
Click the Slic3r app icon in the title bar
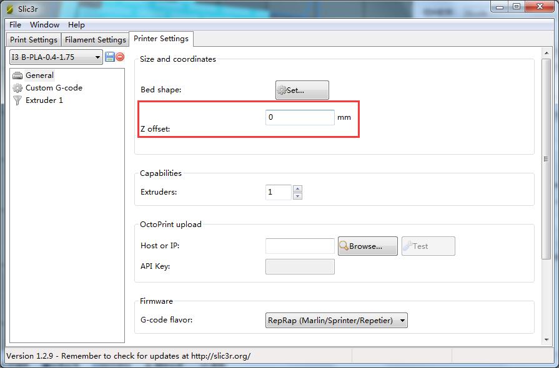pyautogui.click(x=10, y=9)
